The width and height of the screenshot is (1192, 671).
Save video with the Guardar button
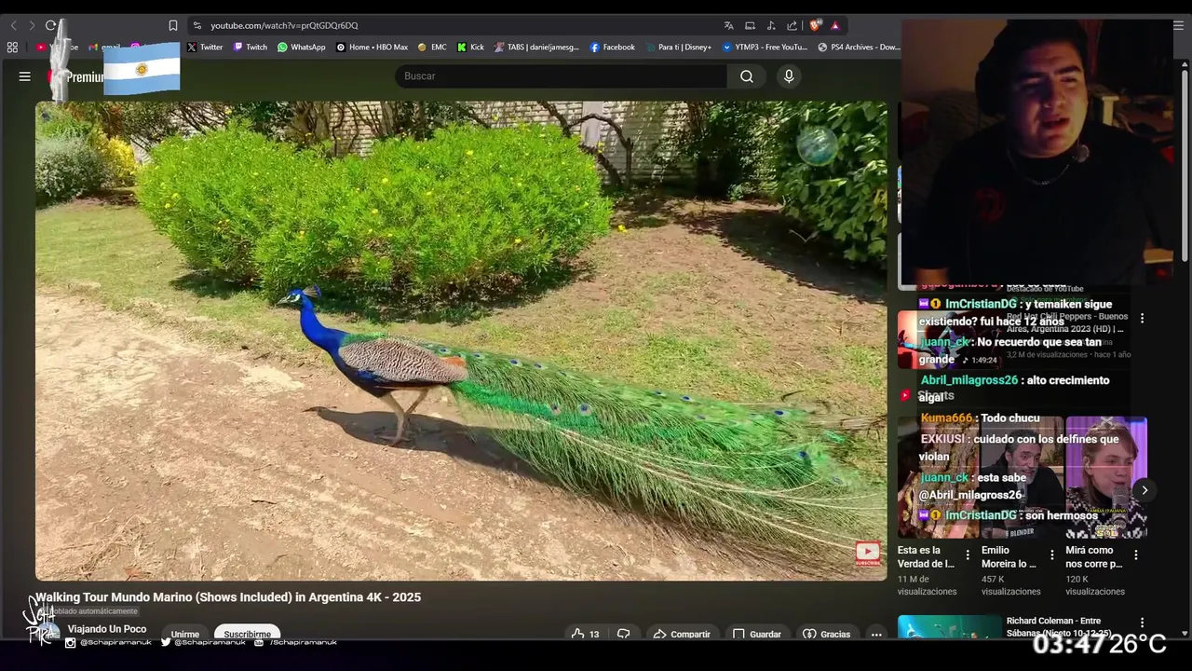click(x=756, y=634)
